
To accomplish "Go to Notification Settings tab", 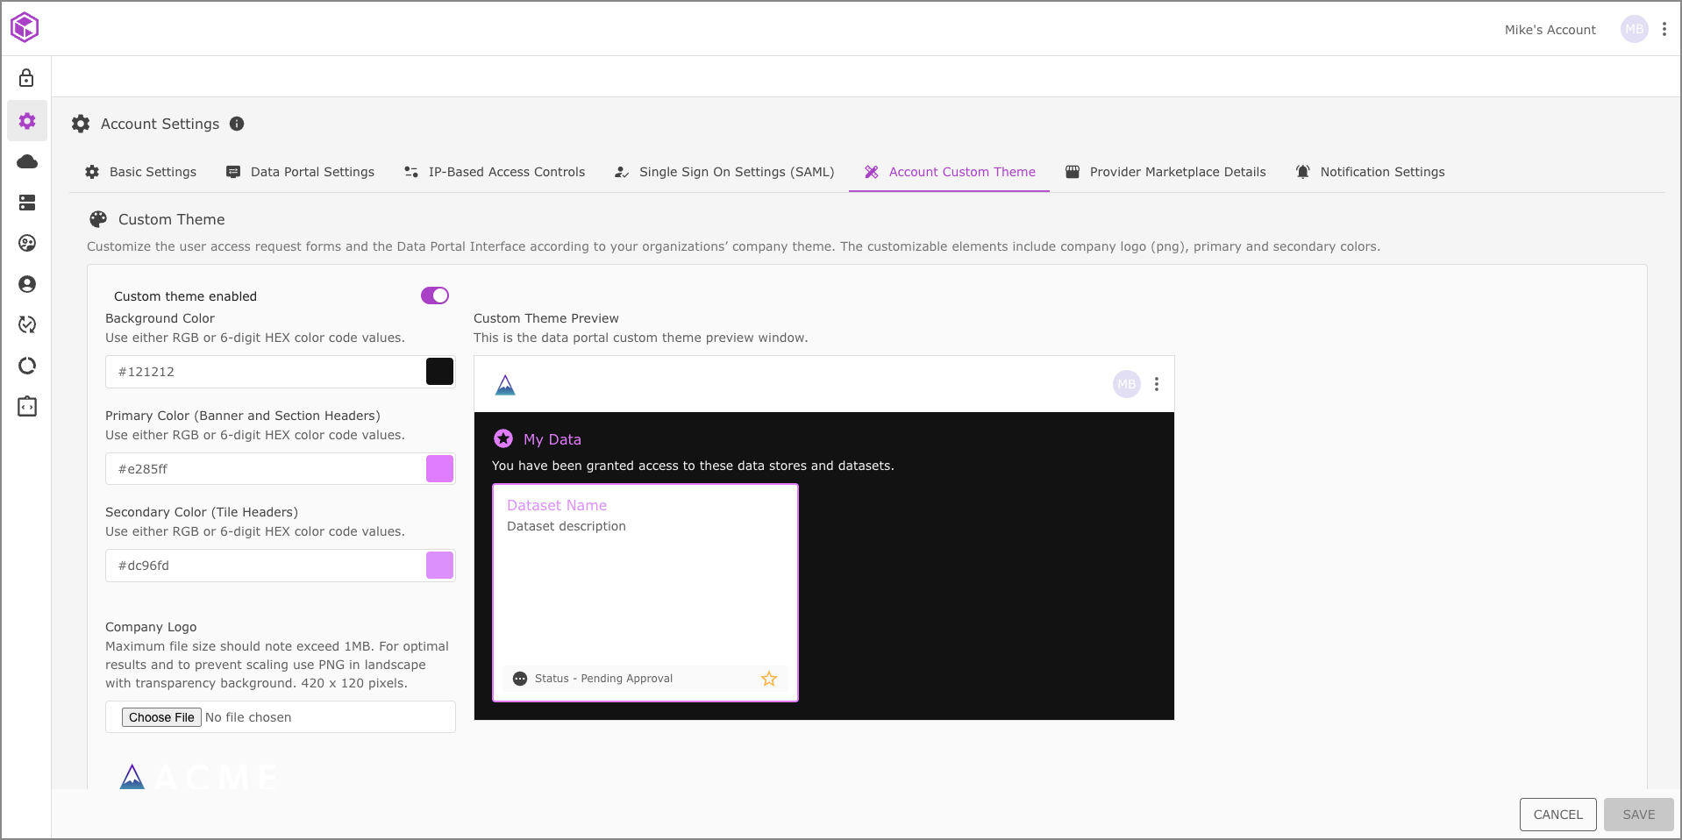I will 1370,172.
